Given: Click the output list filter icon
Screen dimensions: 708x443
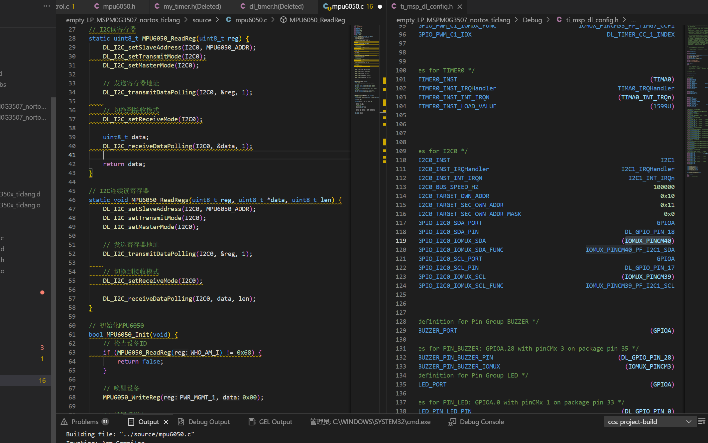Looking at the screenshot, I should [702, 421].
